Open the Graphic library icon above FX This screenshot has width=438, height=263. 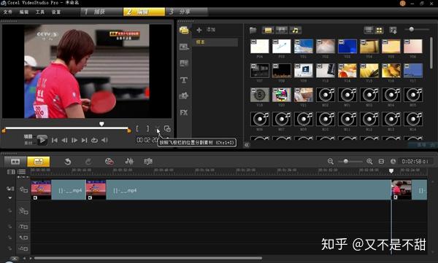[184, 96]
